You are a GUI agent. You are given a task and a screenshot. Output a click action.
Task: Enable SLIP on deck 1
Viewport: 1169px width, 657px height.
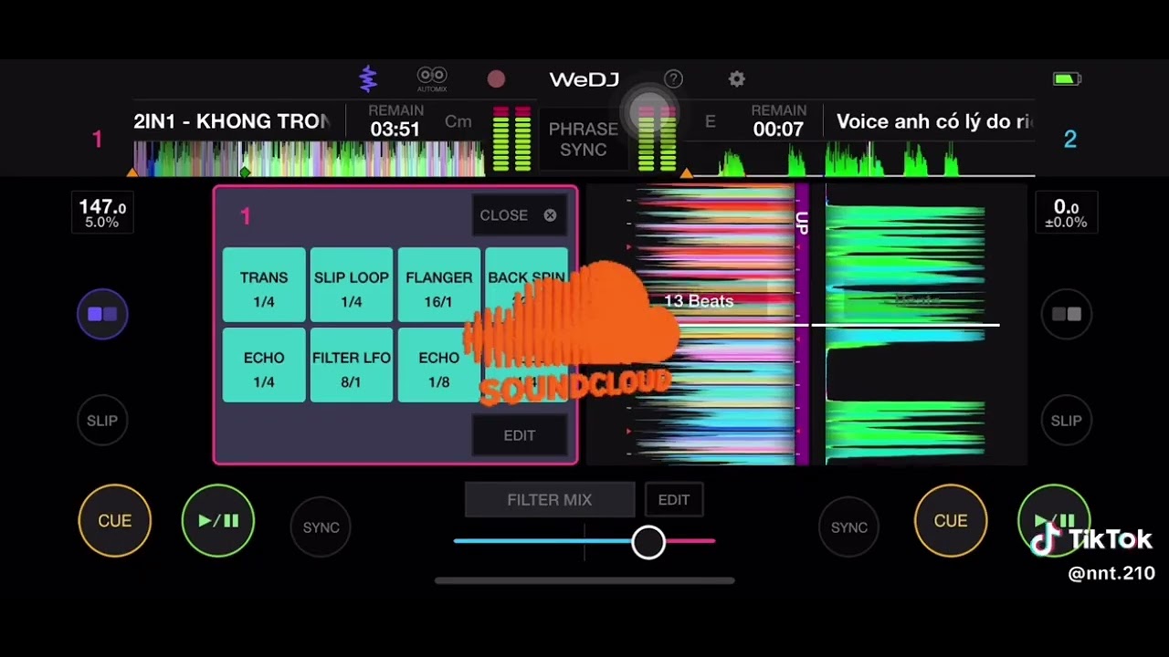point(102,421)
